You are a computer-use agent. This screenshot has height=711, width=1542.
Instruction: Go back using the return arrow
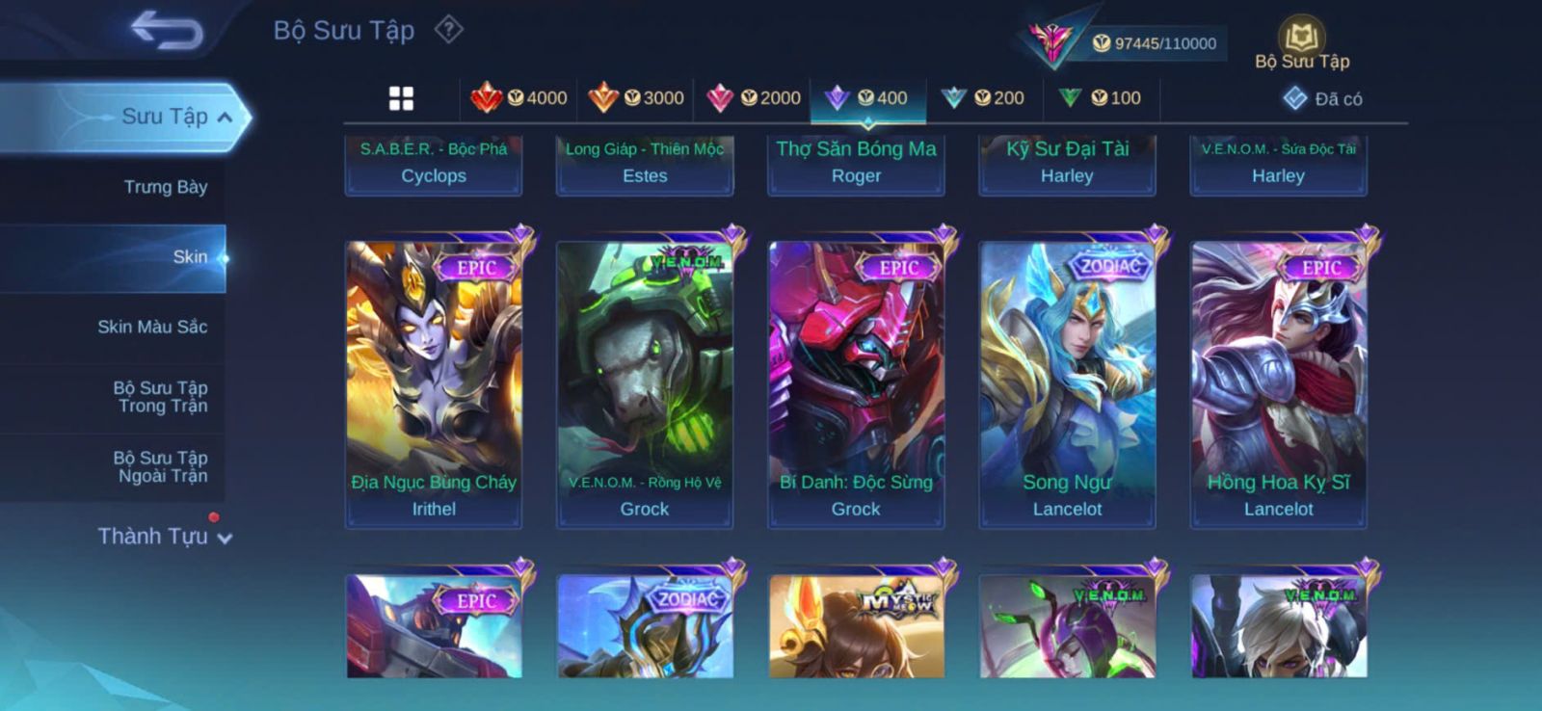[167, 30]
